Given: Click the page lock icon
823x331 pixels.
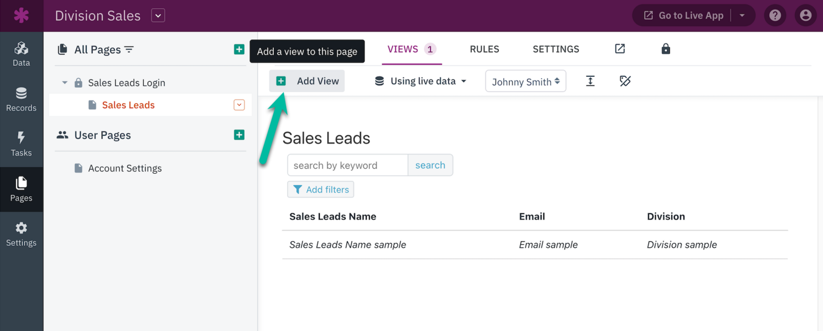Looking at the screenshot, I should pos(666,49).
